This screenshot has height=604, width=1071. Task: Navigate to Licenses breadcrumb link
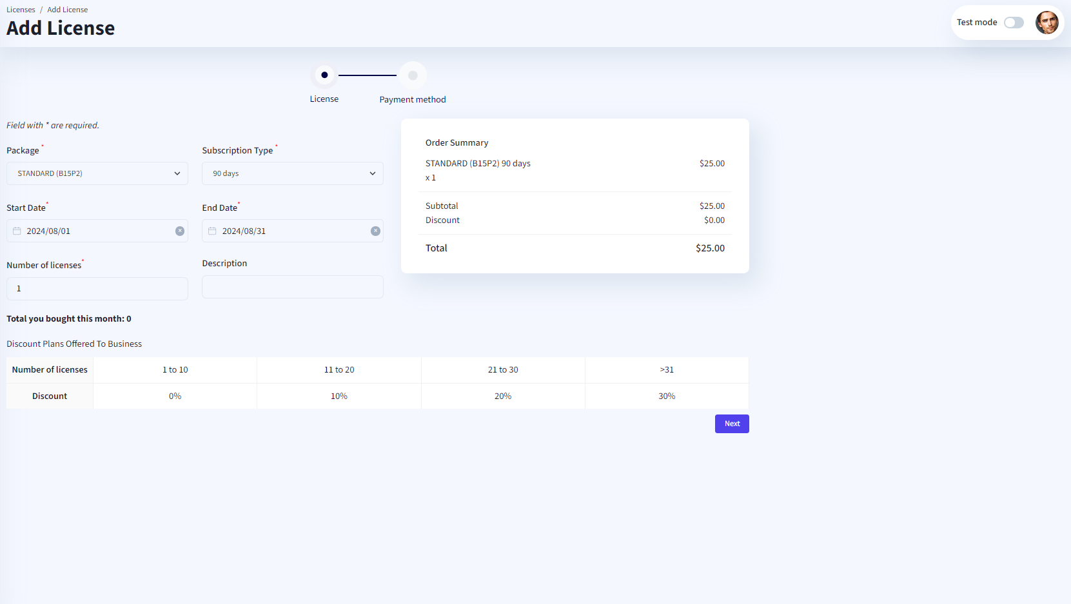pyautogui.click(x=21, y=10)
